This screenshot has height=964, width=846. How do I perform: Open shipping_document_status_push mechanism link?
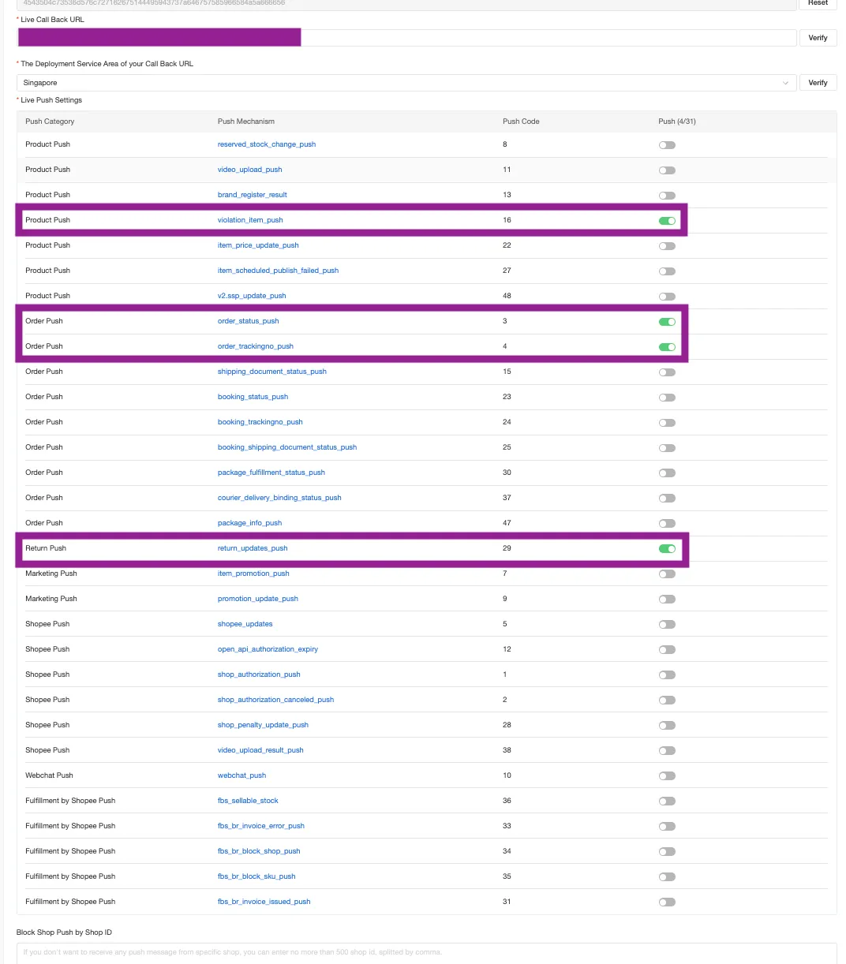pyautogui.click(x=271, y=372)
